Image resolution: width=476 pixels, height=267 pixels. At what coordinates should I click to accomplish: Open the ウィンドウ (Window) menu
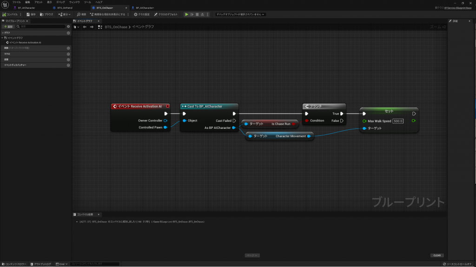(74, 2)
